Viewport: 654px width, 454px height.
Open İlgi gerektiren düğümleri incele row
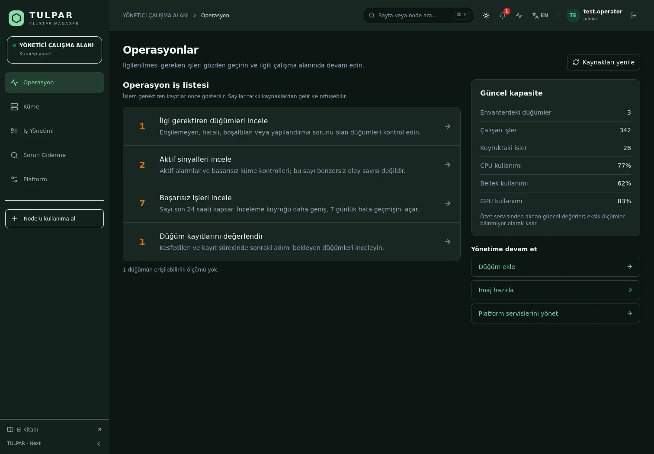(x=292, y=126)
